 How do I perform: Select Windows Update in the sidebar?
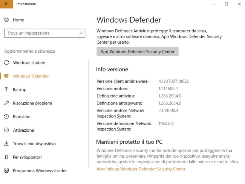(29, 62)
